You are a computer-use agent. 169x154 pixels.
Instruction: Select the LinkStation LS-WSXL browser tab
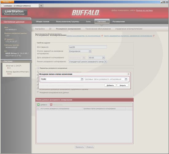click(20, 6)
